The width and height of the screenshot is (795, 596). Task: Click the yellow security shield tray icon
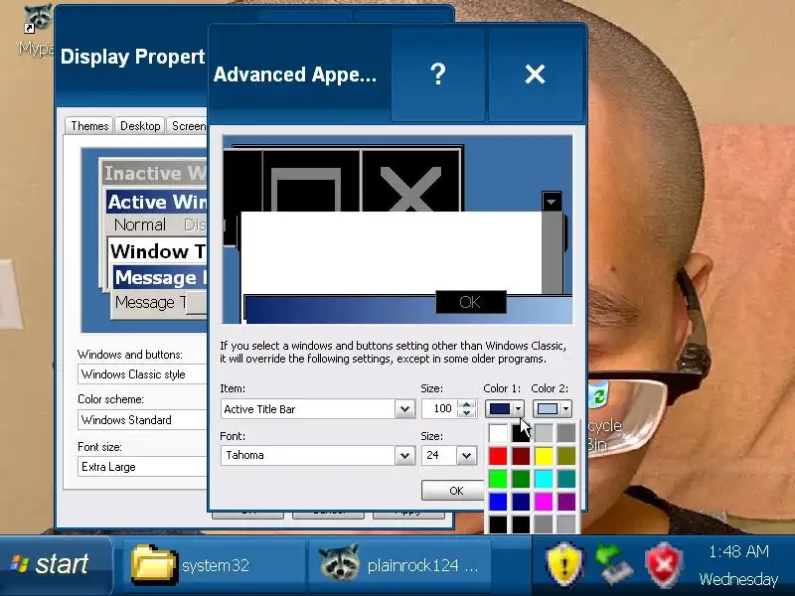(x=564, y=564)
